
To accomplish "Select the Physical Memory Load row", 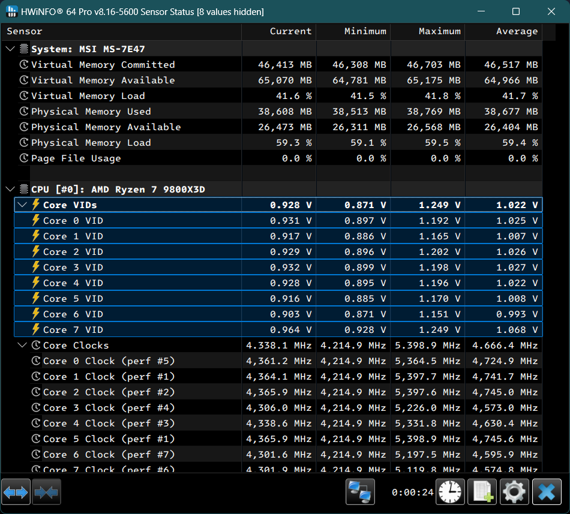I will pyautogui.click(x=280, y=143).
